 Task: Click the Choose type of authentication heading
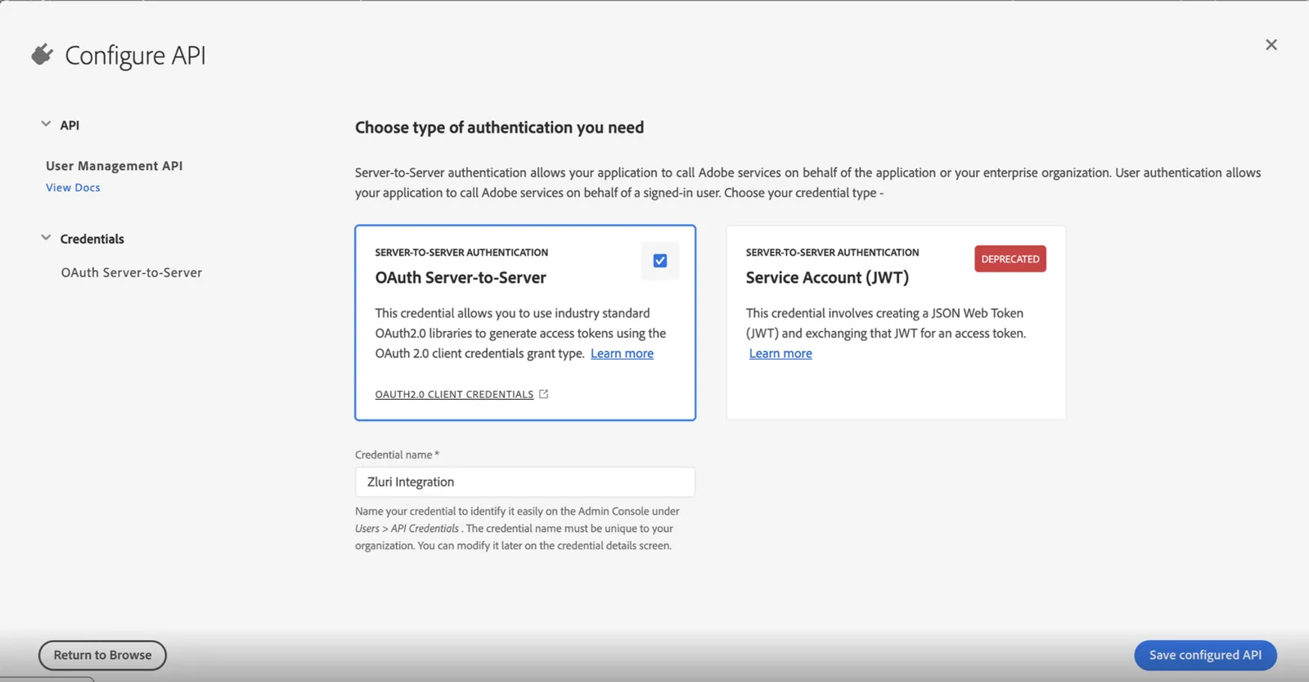tap(499, 128)
